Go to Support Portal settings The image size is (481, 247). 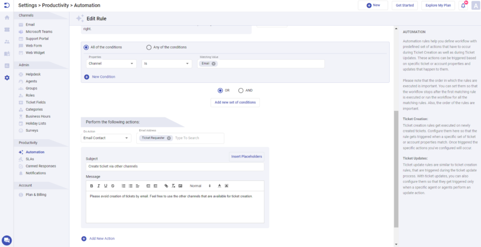37,39
